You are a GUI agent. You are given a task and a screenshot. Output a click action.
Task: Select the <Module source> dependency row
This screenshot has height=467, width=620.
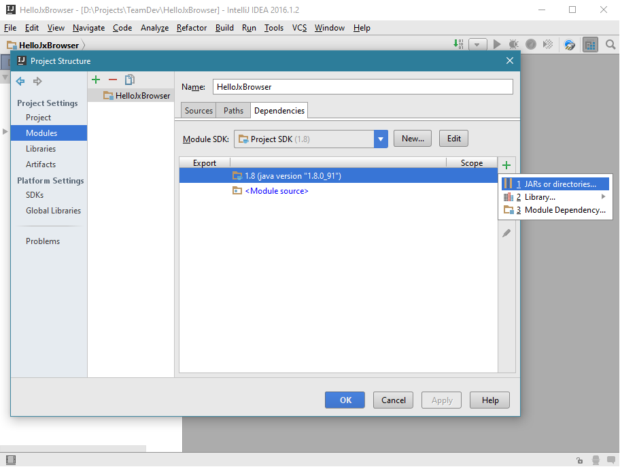[x=339, y=191]
